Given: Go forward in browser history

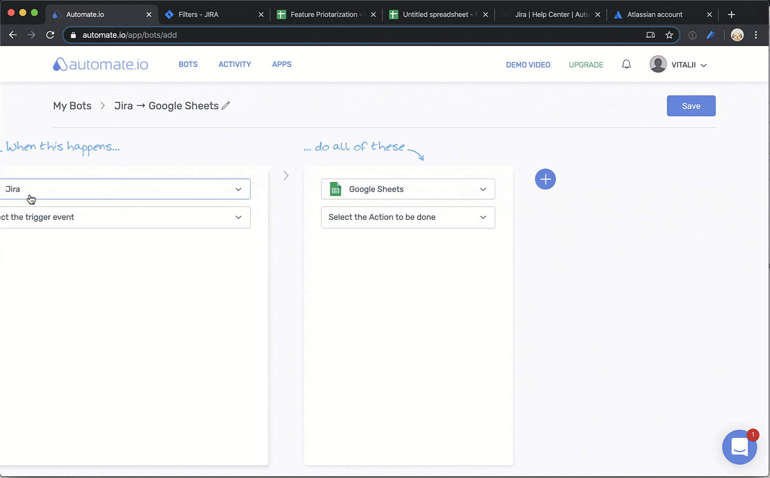Looking at the screenshot, I should click(x=31, y=35).
